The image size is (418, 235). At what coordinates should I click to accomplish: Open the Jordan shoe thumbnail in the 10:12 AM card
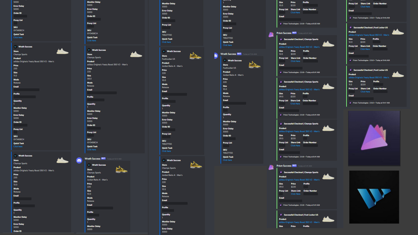coord(122,169)
